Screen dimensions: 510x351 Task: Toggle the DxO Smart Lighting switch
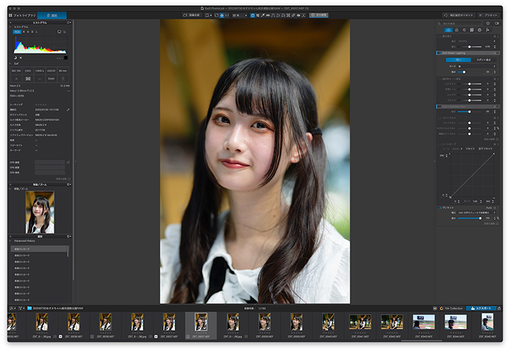click(439, 53)
